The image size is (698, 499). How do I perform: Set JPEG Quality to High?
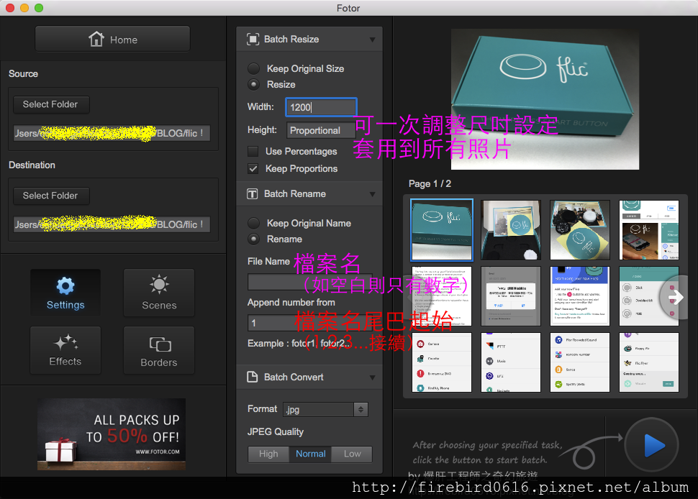tap(268, 454)
